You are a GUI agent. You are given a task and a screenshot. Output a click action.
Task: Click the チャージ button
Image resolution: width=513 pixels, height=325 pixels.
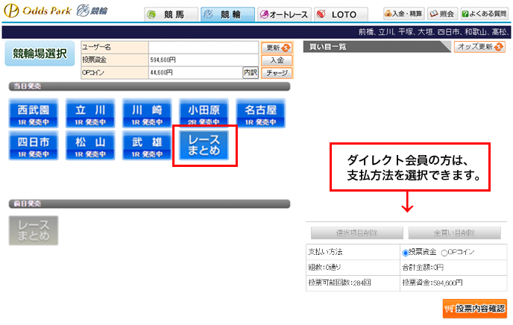(x=277, y=73)
